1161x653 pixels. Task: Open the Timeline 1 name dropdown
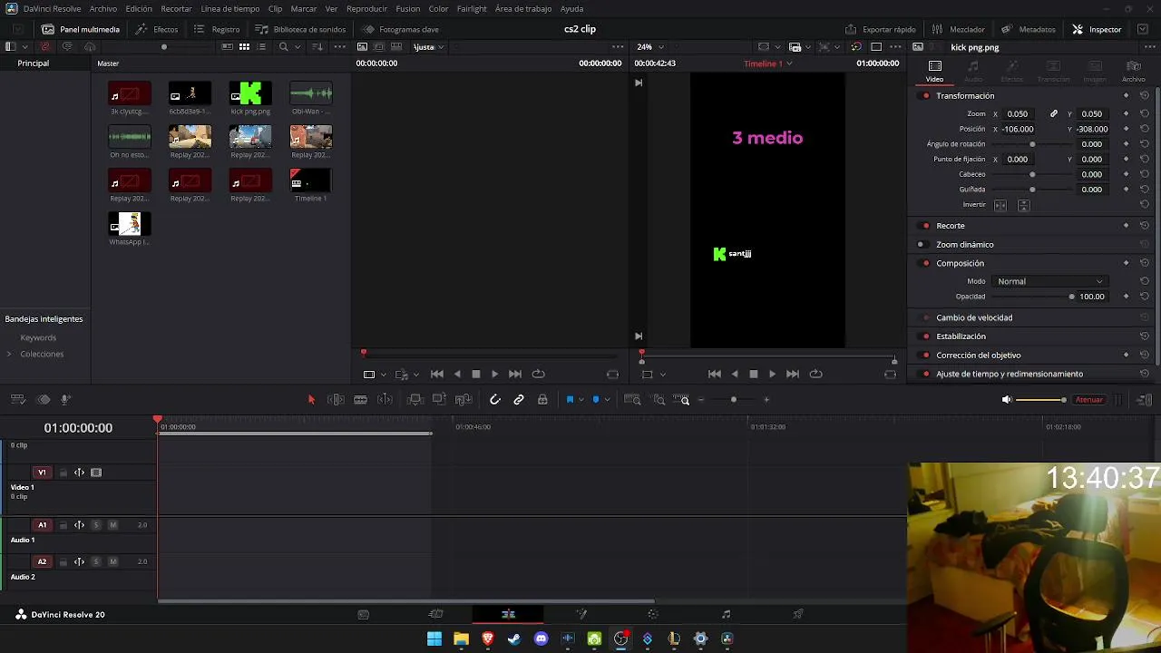768,63
